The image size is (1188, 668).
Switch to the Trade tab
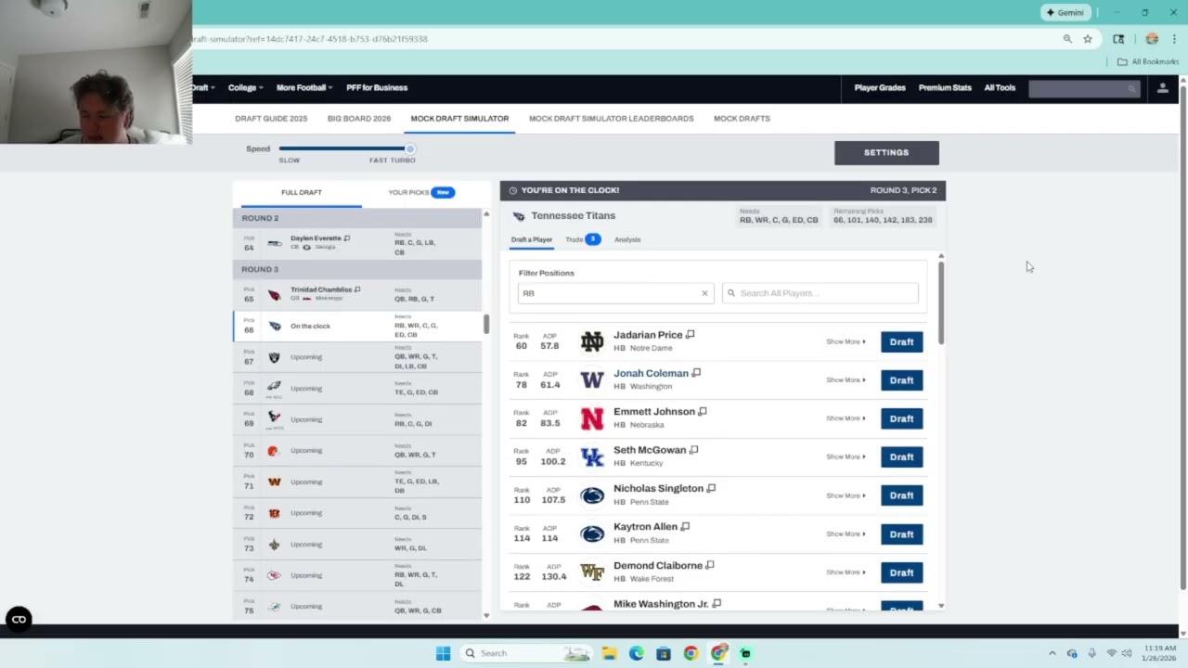coord(583,239)
